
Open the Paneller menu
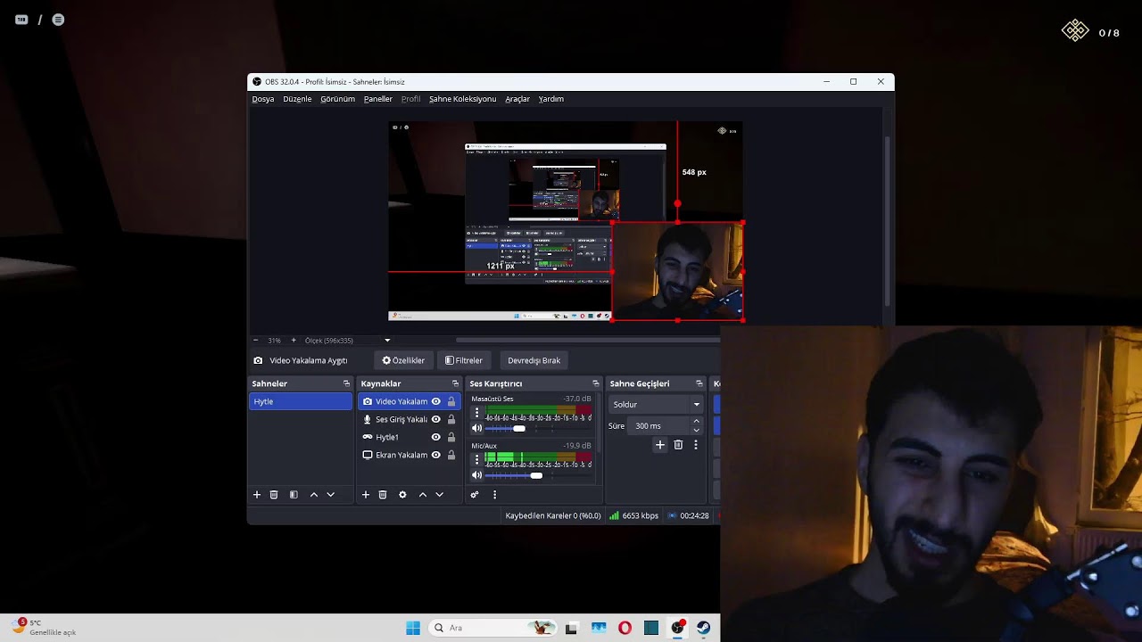(x=377, y=99)
